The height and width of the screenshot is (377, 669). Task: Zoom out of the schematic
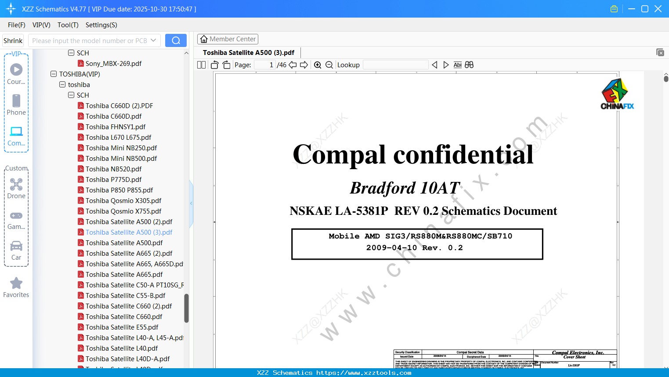pyautogui.click(x=329, y=65)
